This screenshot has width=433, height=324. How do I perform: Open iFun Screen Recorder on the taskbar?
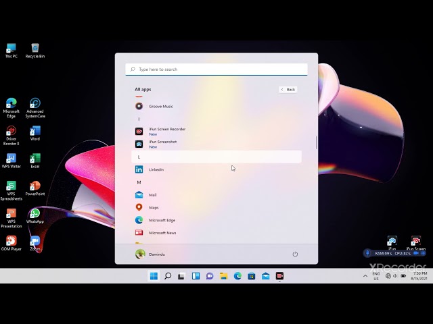pyautogui.click(x=279, y=276)
